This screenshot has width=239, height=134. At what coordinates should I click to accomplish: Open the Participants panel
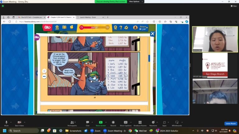click(x=72, y=123)
